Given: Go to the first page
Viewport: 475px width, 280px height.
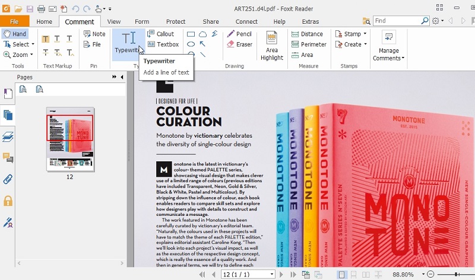Looking at the screenshot, I should (x=202, y=275).
